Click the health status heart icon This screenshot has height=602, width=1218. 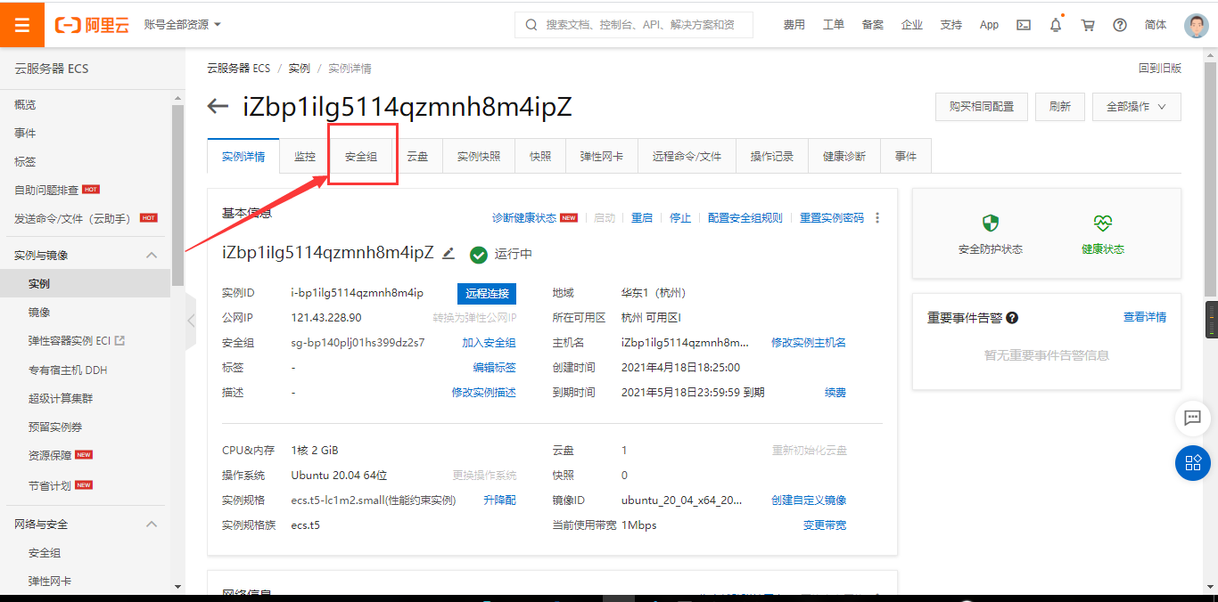pos(1103,223)
